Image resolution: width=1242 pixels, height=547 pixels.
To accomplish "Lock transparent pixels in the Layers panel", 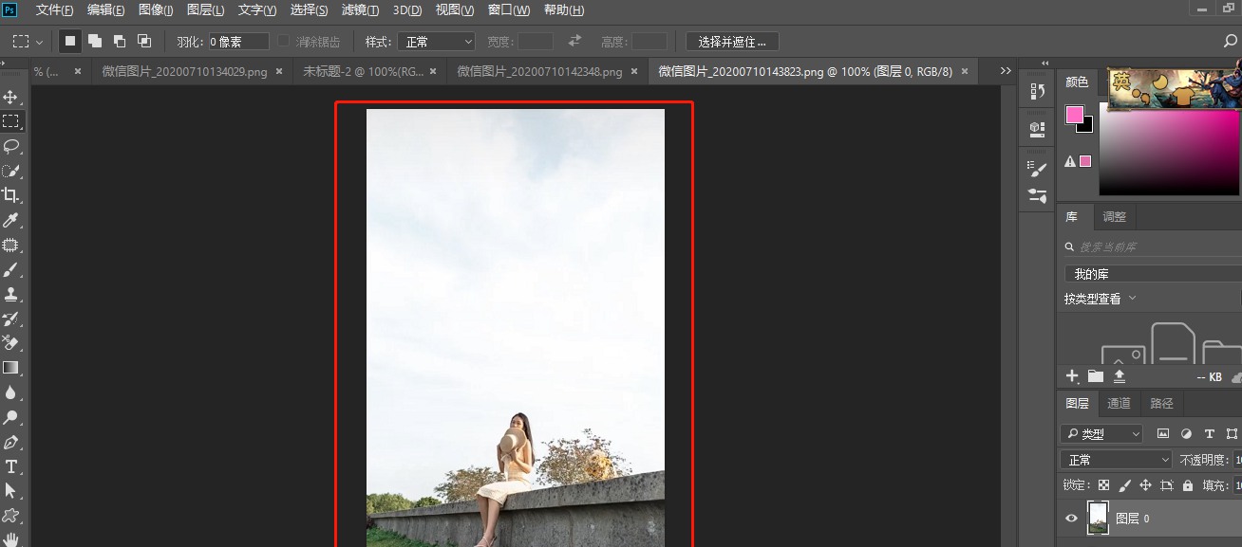I will (1103, 484).
